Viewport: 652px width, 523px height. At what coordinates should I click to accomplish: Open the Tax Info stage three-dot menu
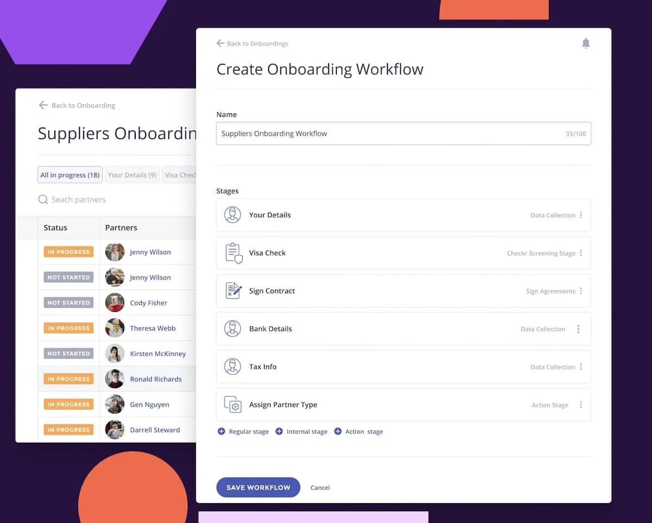(x=581, y=367)
